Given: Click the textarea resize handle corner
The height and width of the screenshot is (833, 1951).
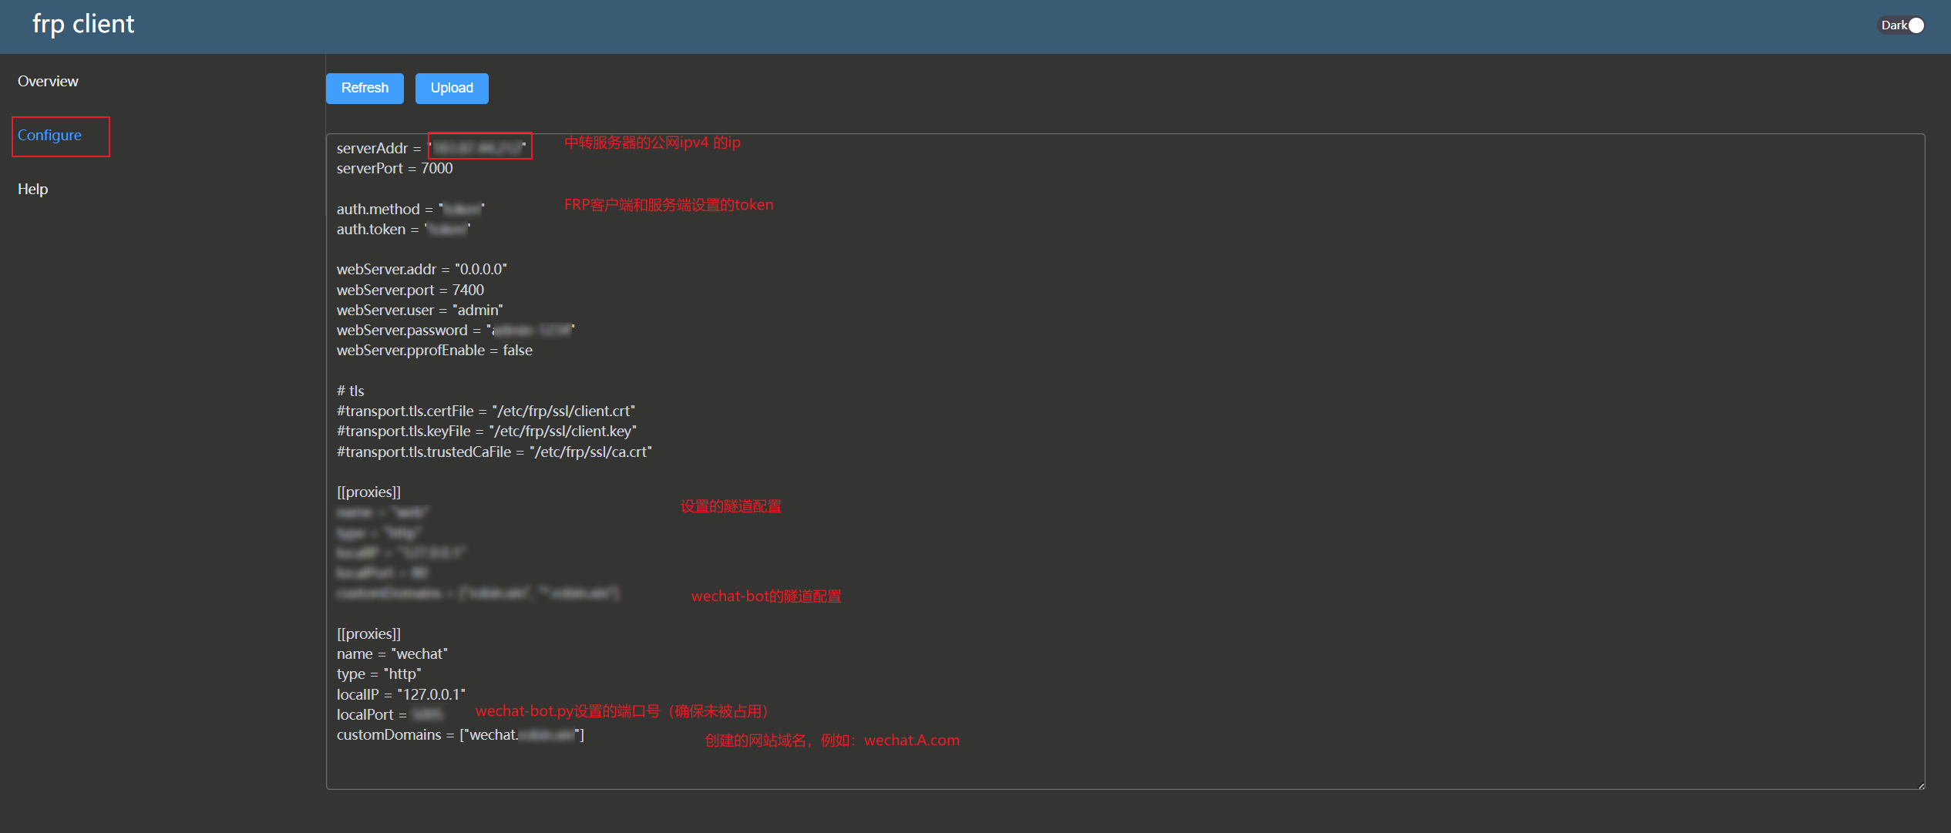Looking at the screenshot, I should pyautogui.click(x=1920, y=785).
